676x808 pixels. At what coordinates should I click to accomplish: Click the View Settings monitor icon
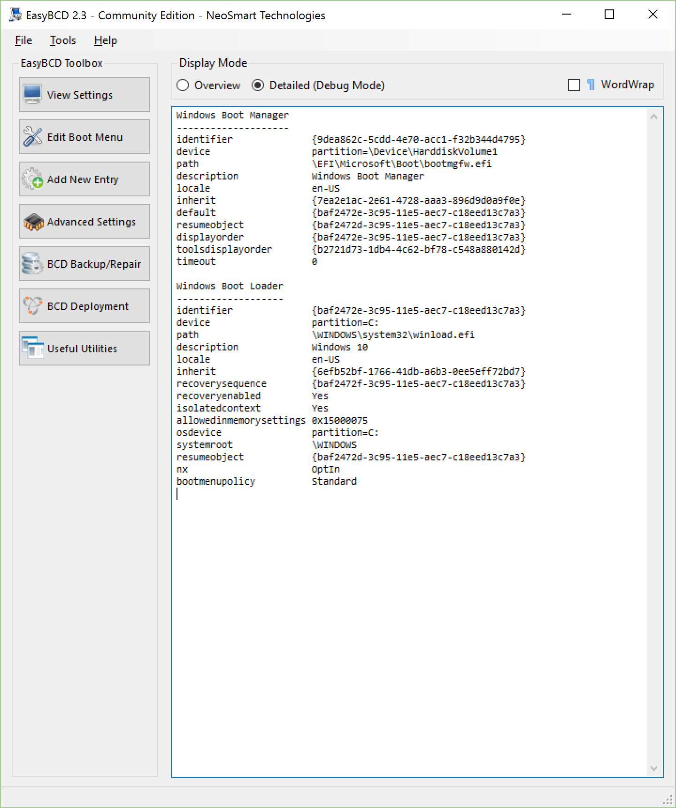pyautogui.click(x=32, y=94)
